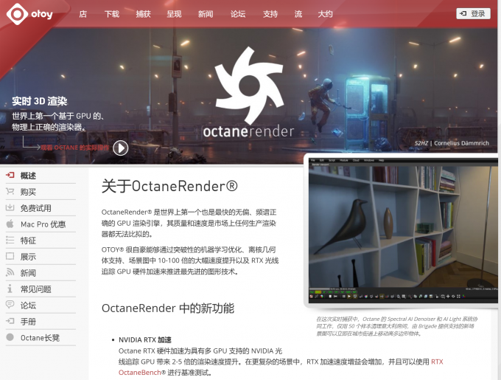Open the 大约 navigation item
Viewport: 501px width, 380px height.
[325, 14]
